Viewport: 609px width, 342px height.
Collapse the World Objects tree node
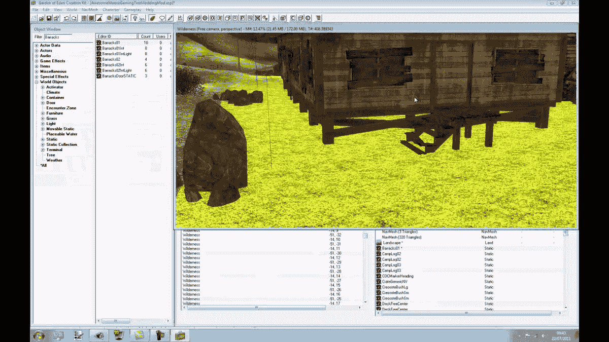[x=36, y=82]
